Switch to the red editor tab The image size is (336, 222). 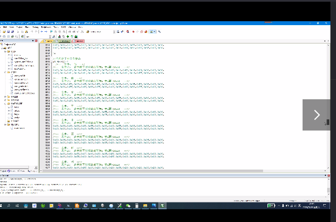pyautogui.click(x=78, y=41)
